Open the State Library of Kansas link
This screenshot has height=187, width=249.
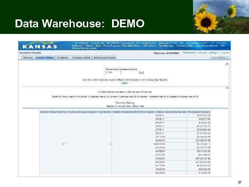207,46
